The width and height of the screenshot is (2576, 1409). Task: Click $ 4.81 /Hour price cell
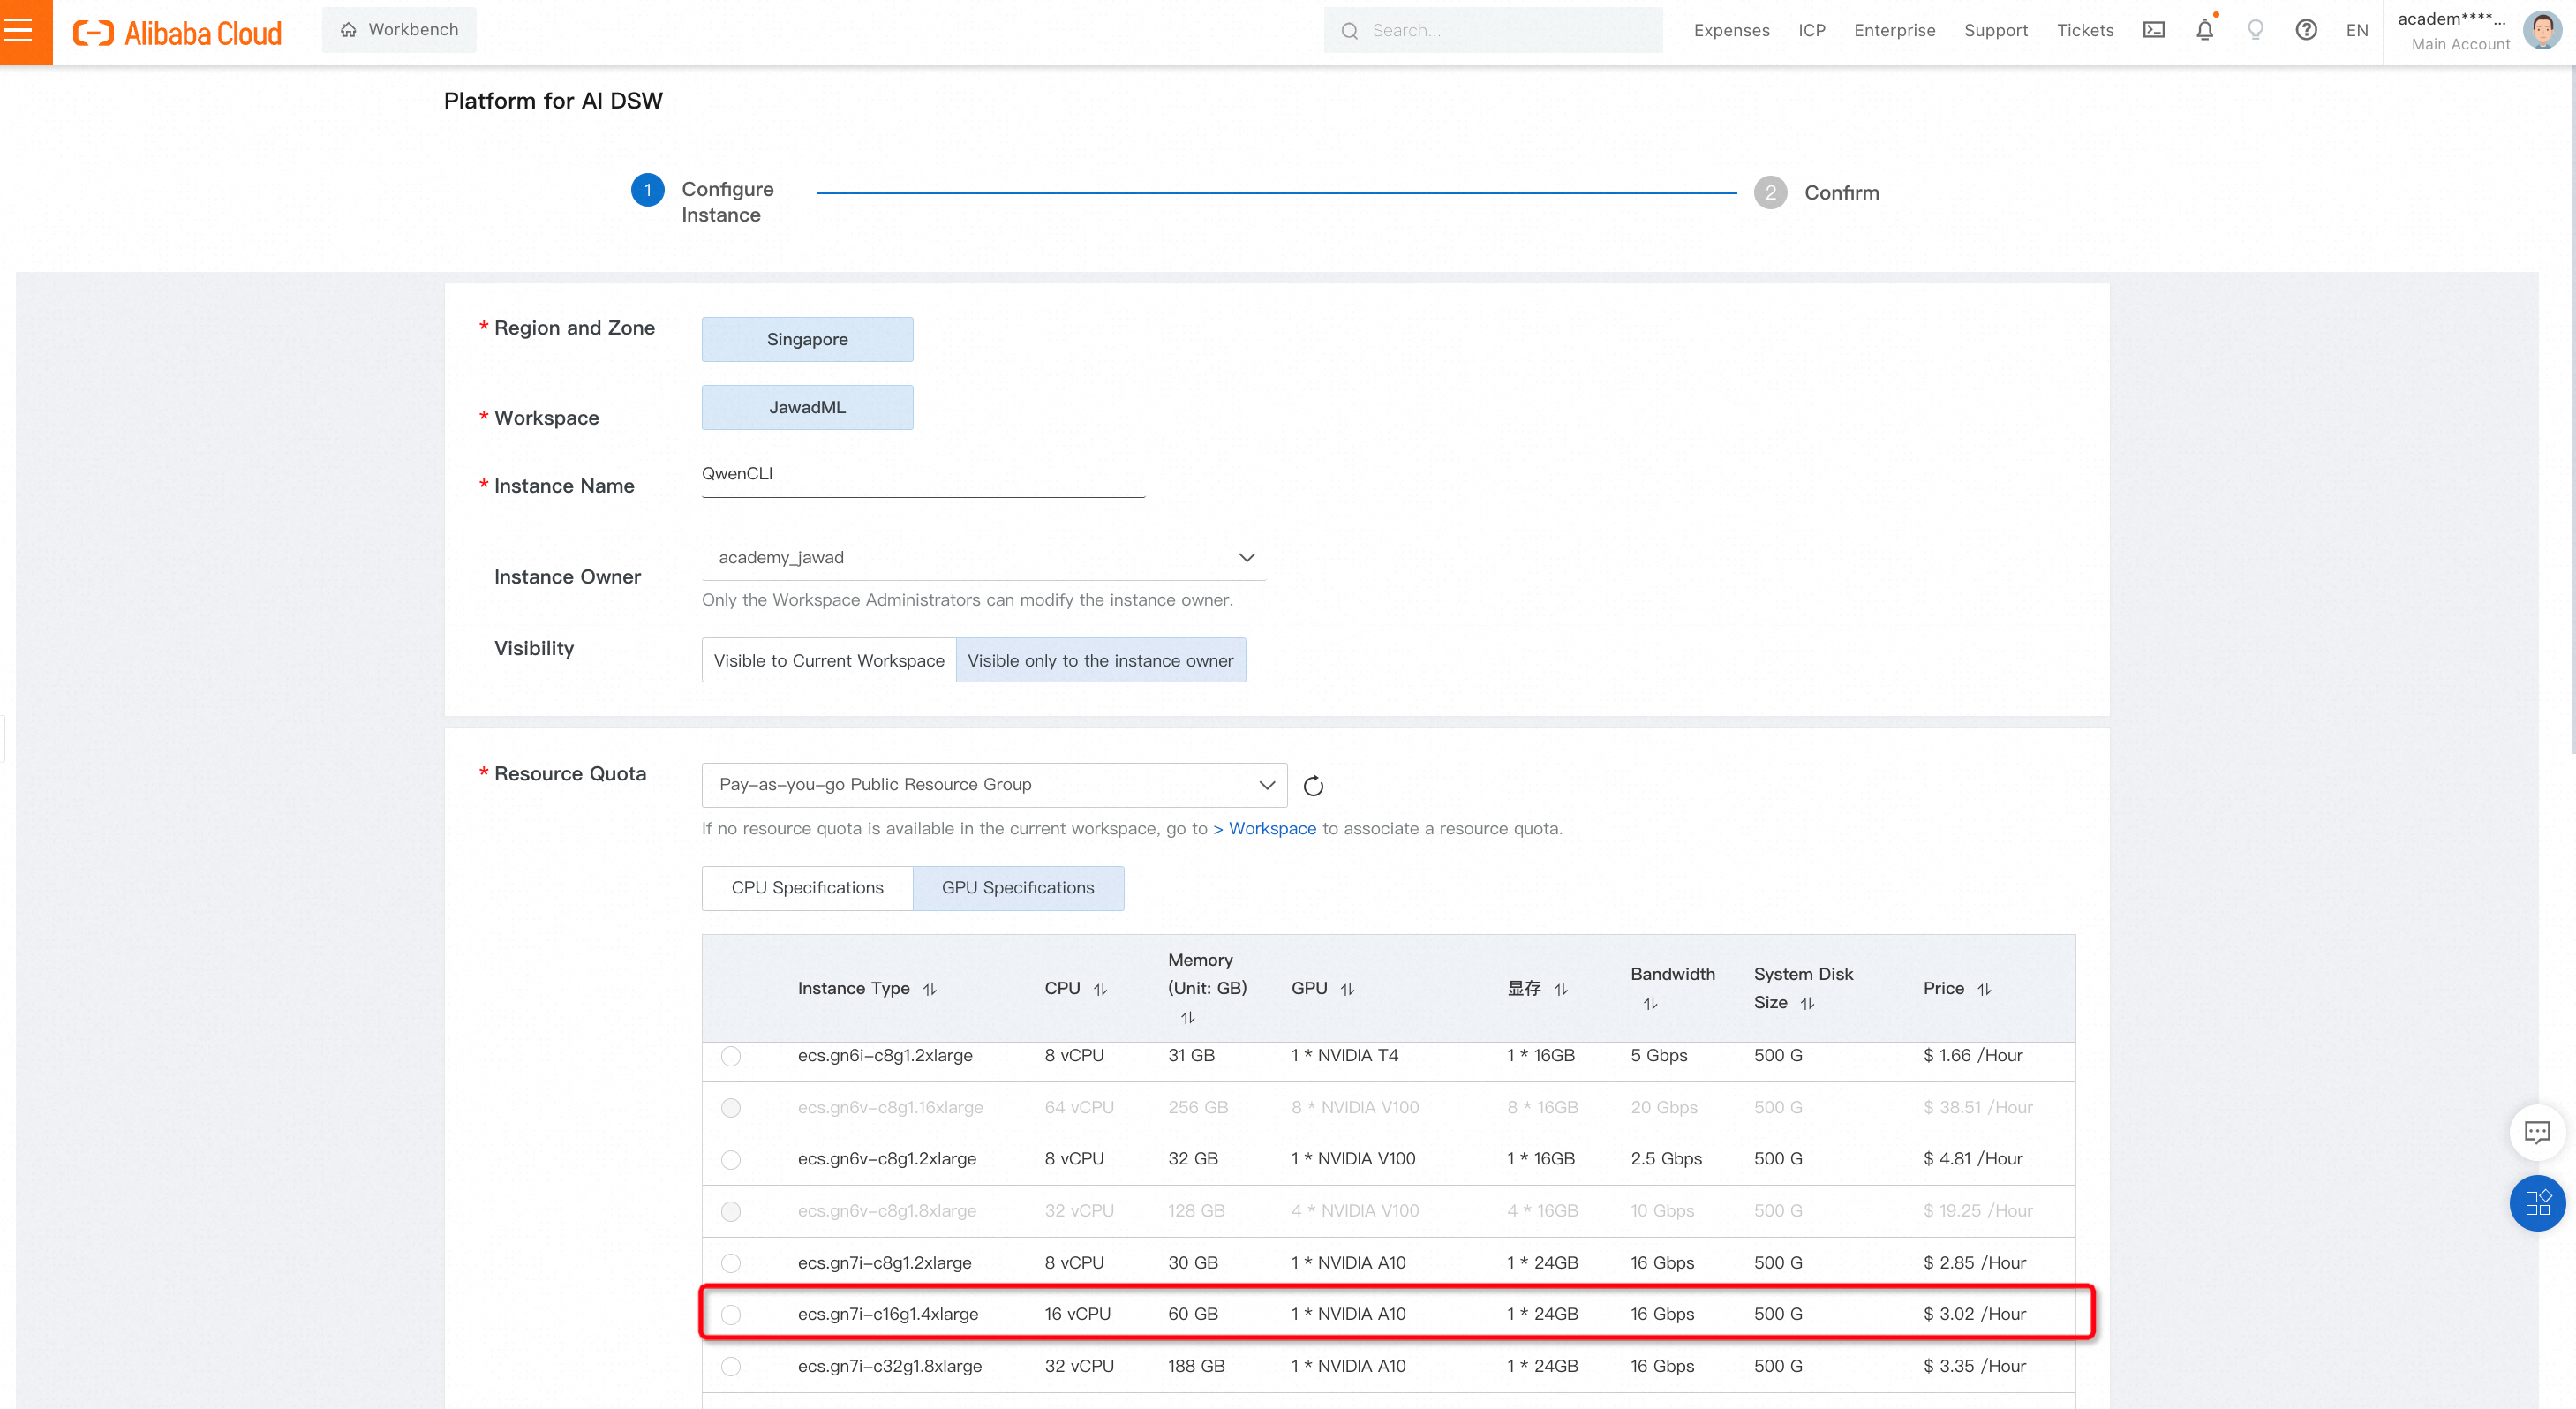coord(1972,1159)
